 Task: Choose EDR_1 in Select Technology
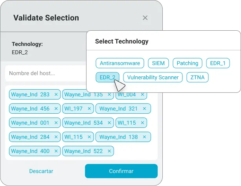tap(218, 63)
